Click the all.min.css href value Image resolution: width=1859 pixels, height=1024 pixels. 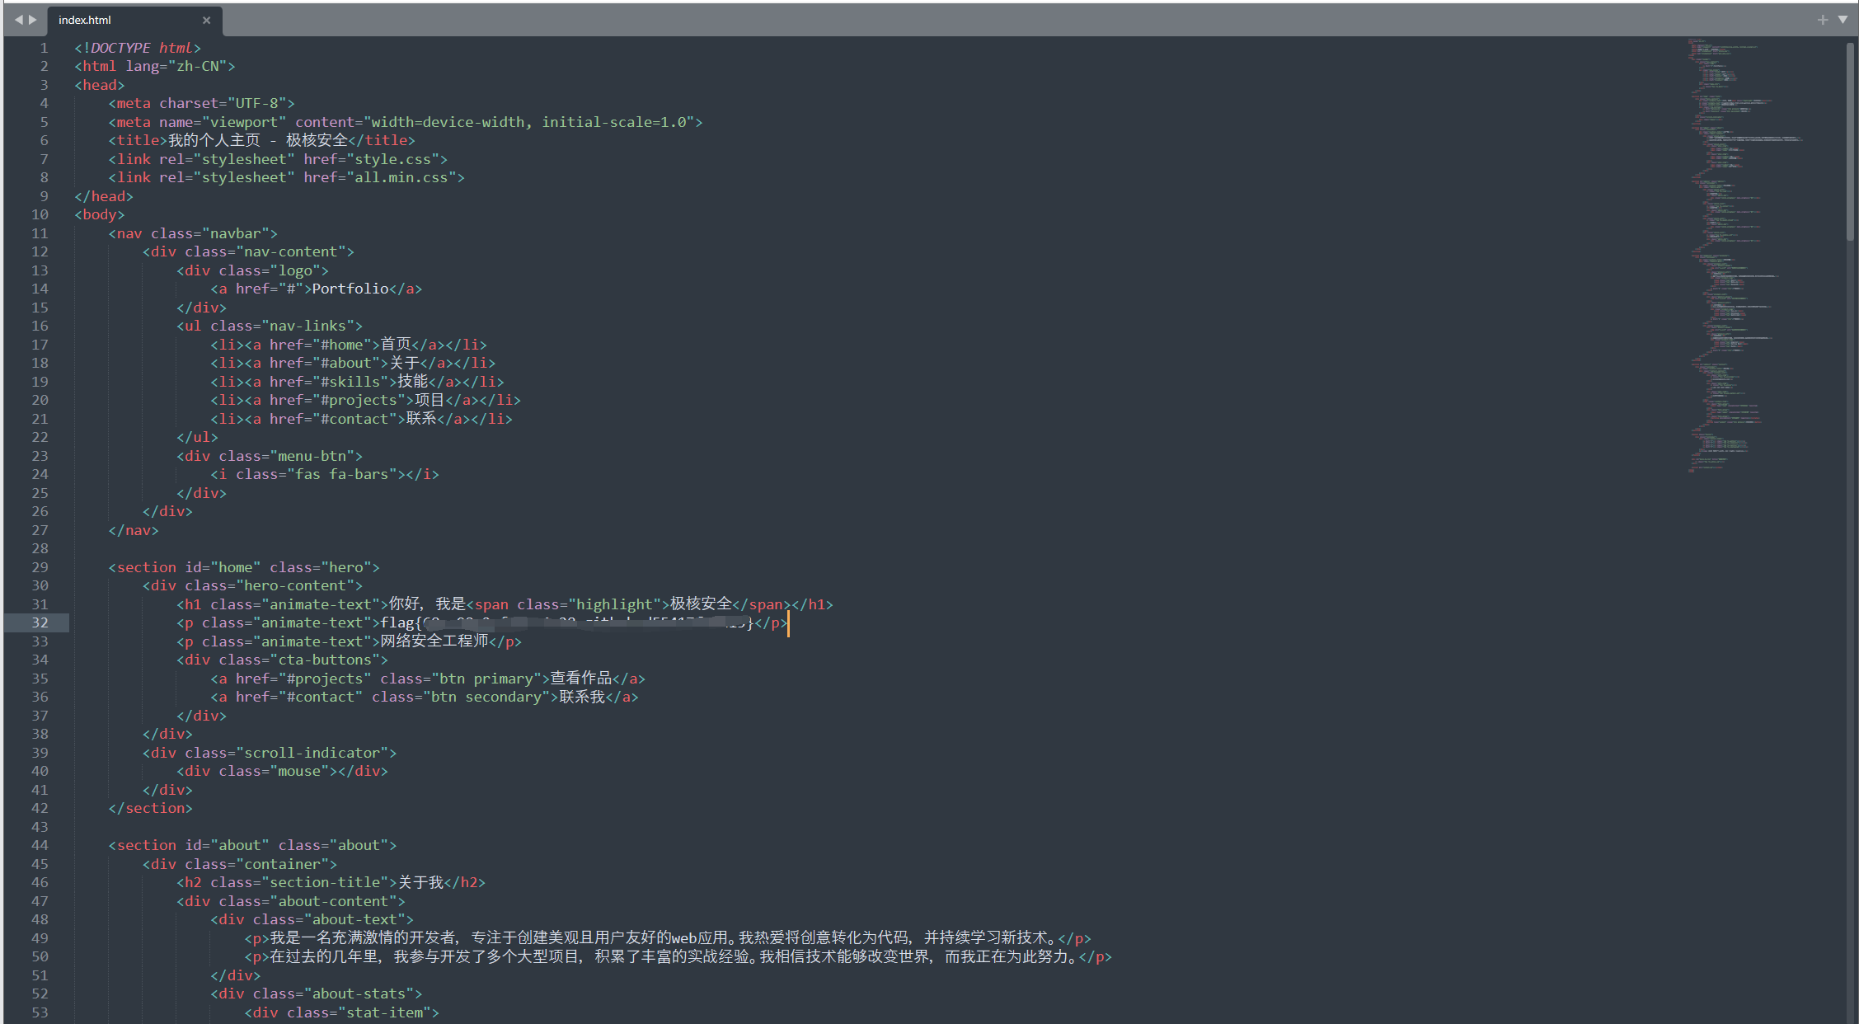click(x=401, y=177)
